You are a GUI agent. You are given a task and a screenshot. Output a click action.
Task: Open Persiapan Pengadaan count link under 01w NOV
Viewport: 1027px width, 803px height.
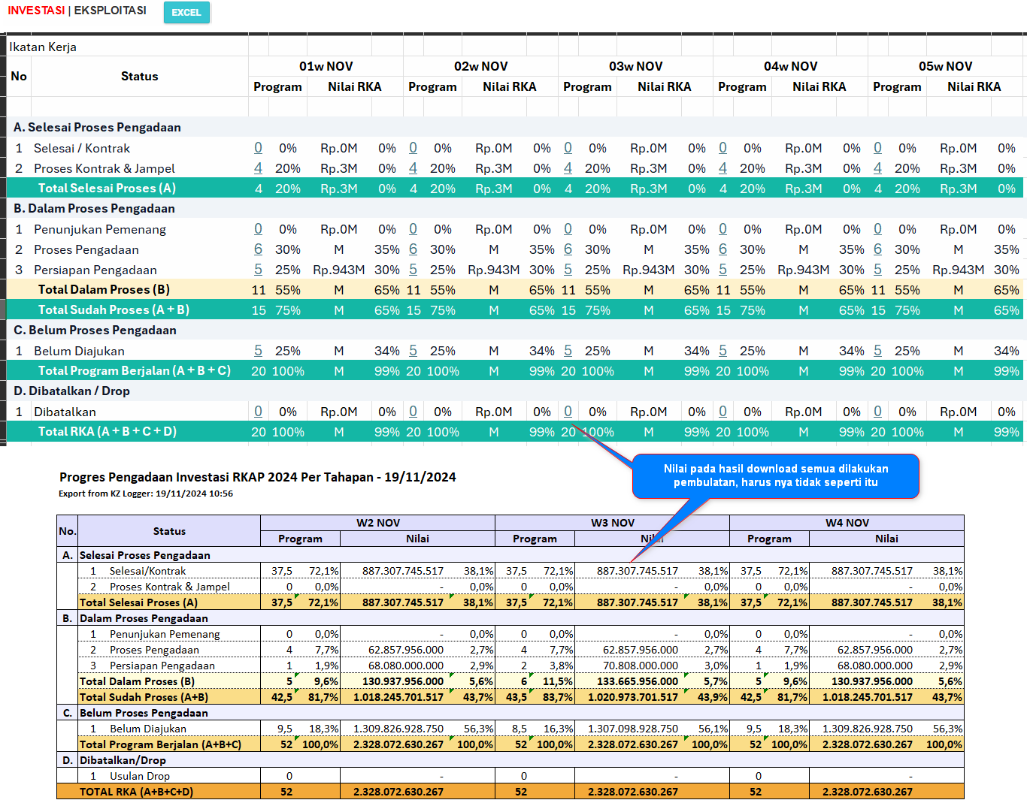pyautogui.click(x=258, y=270)
